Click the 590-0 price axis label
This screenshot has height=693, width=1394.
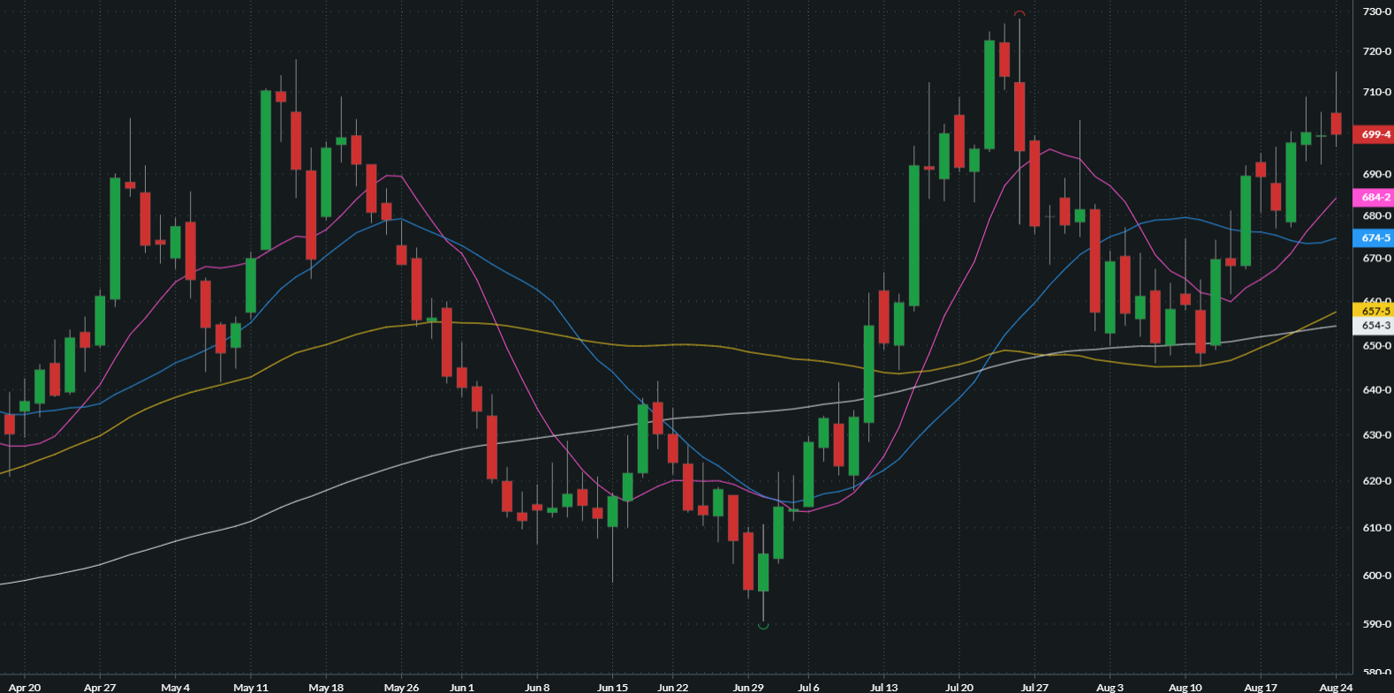(1376, 624)
